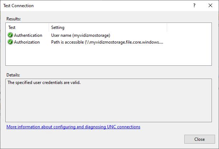Click the "Details:" label
This screenshot has height=149, width=219.
(x=13, y=75)
